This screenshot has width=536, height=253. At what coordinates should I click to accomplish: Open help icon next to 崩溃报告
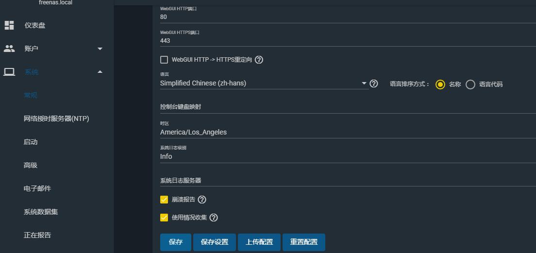click(202, 200)
